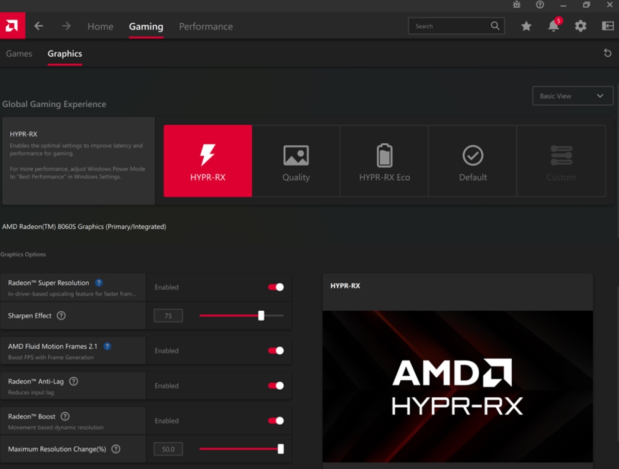Open the Basic View dropdown
The image size is (619, 469).
(x=573, y=96)
